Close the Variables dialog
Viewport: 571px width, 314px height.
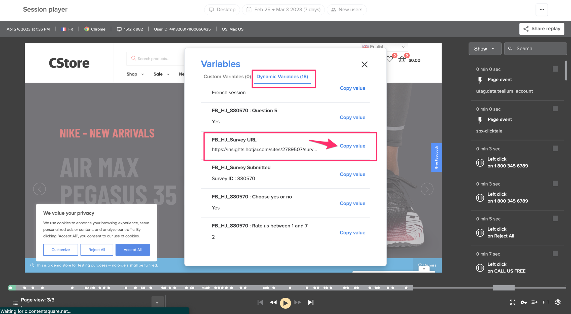point(364,64)
